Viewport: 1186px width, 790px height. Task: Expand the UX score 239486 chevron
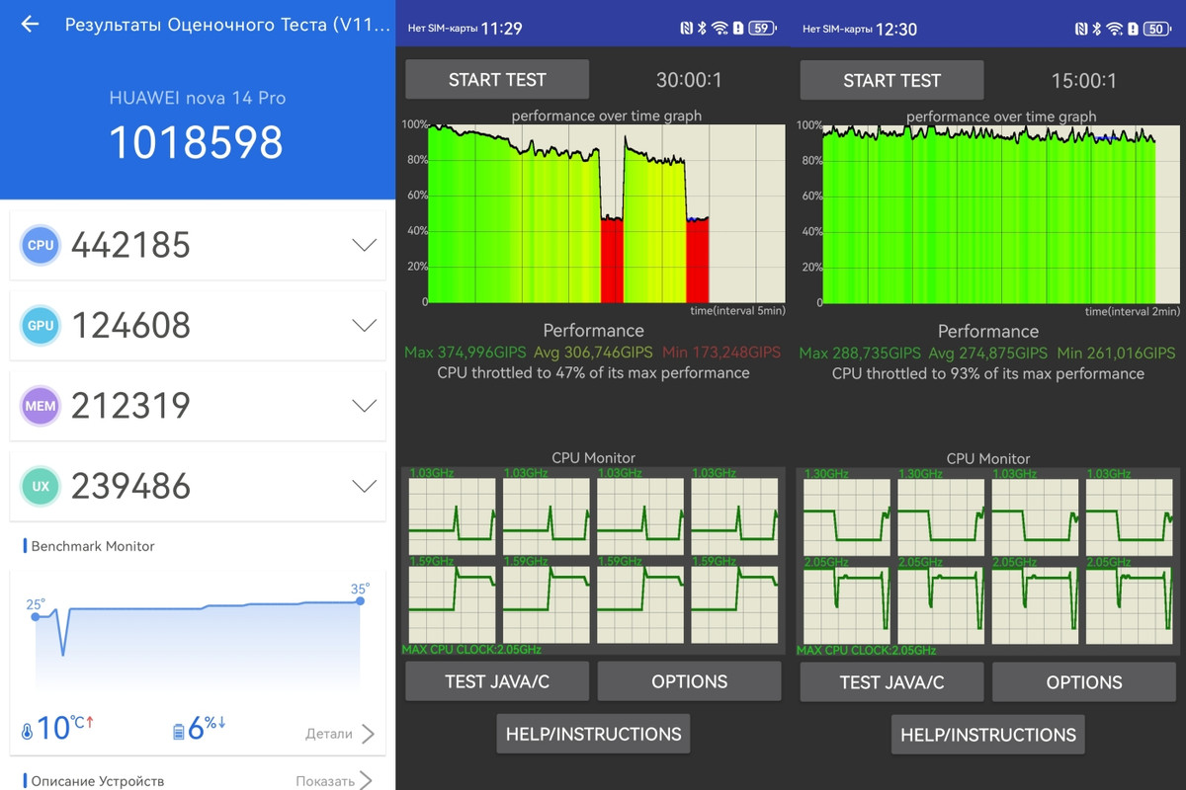pyautogui.click(x=364, y=486)
